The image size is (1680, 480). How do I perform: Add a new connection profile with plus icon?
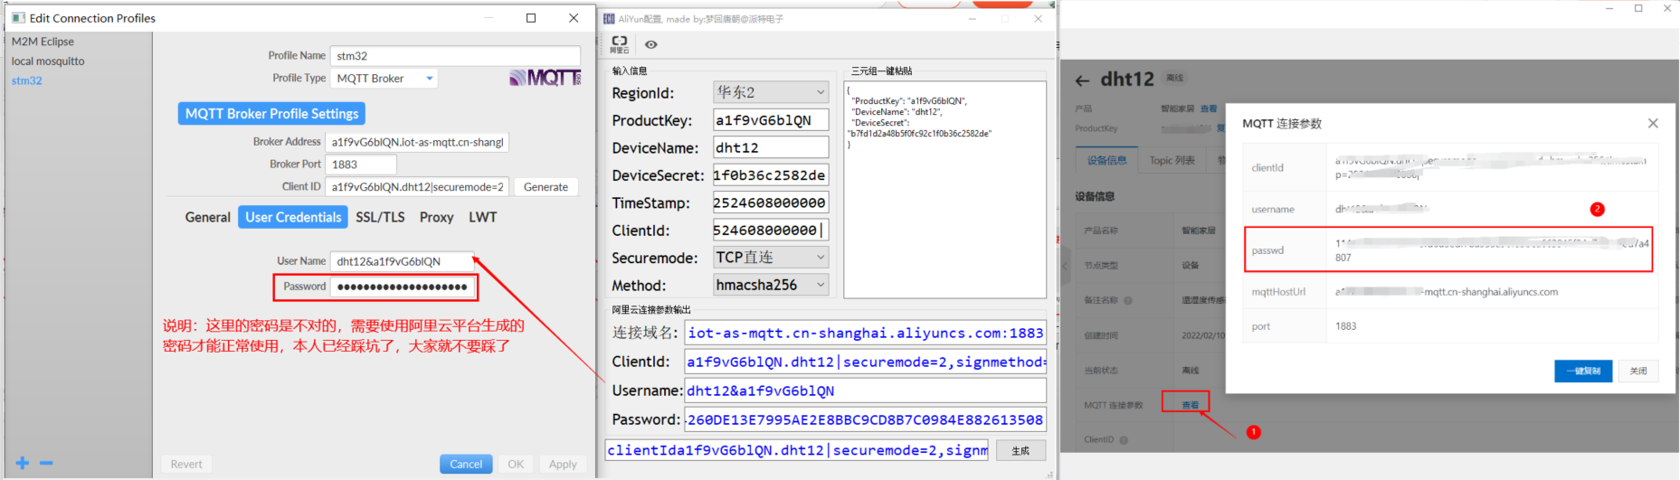pos(23,463)
